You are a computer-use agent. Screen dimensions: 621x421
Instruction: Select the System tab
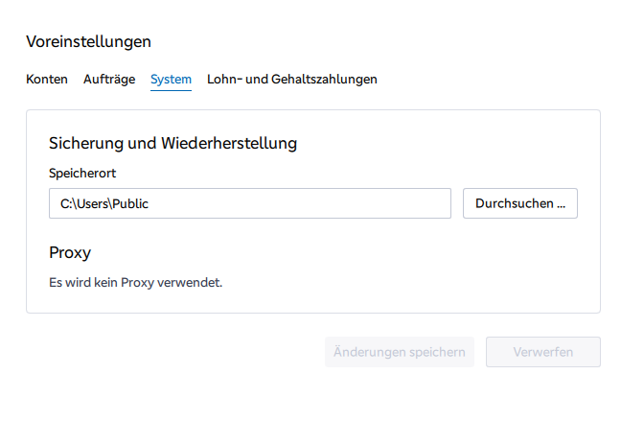[x=171, y=80]
